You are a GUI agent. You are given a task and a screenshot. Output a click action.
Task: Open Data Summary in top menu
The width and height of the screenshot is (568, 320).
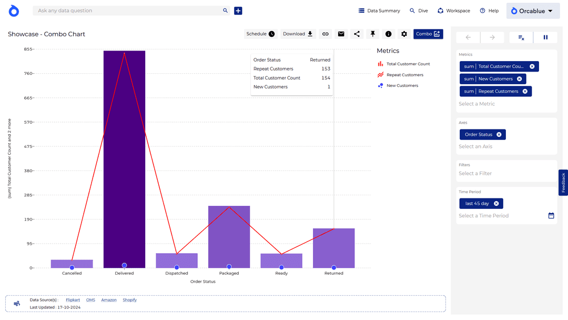[x=379, y=11]
